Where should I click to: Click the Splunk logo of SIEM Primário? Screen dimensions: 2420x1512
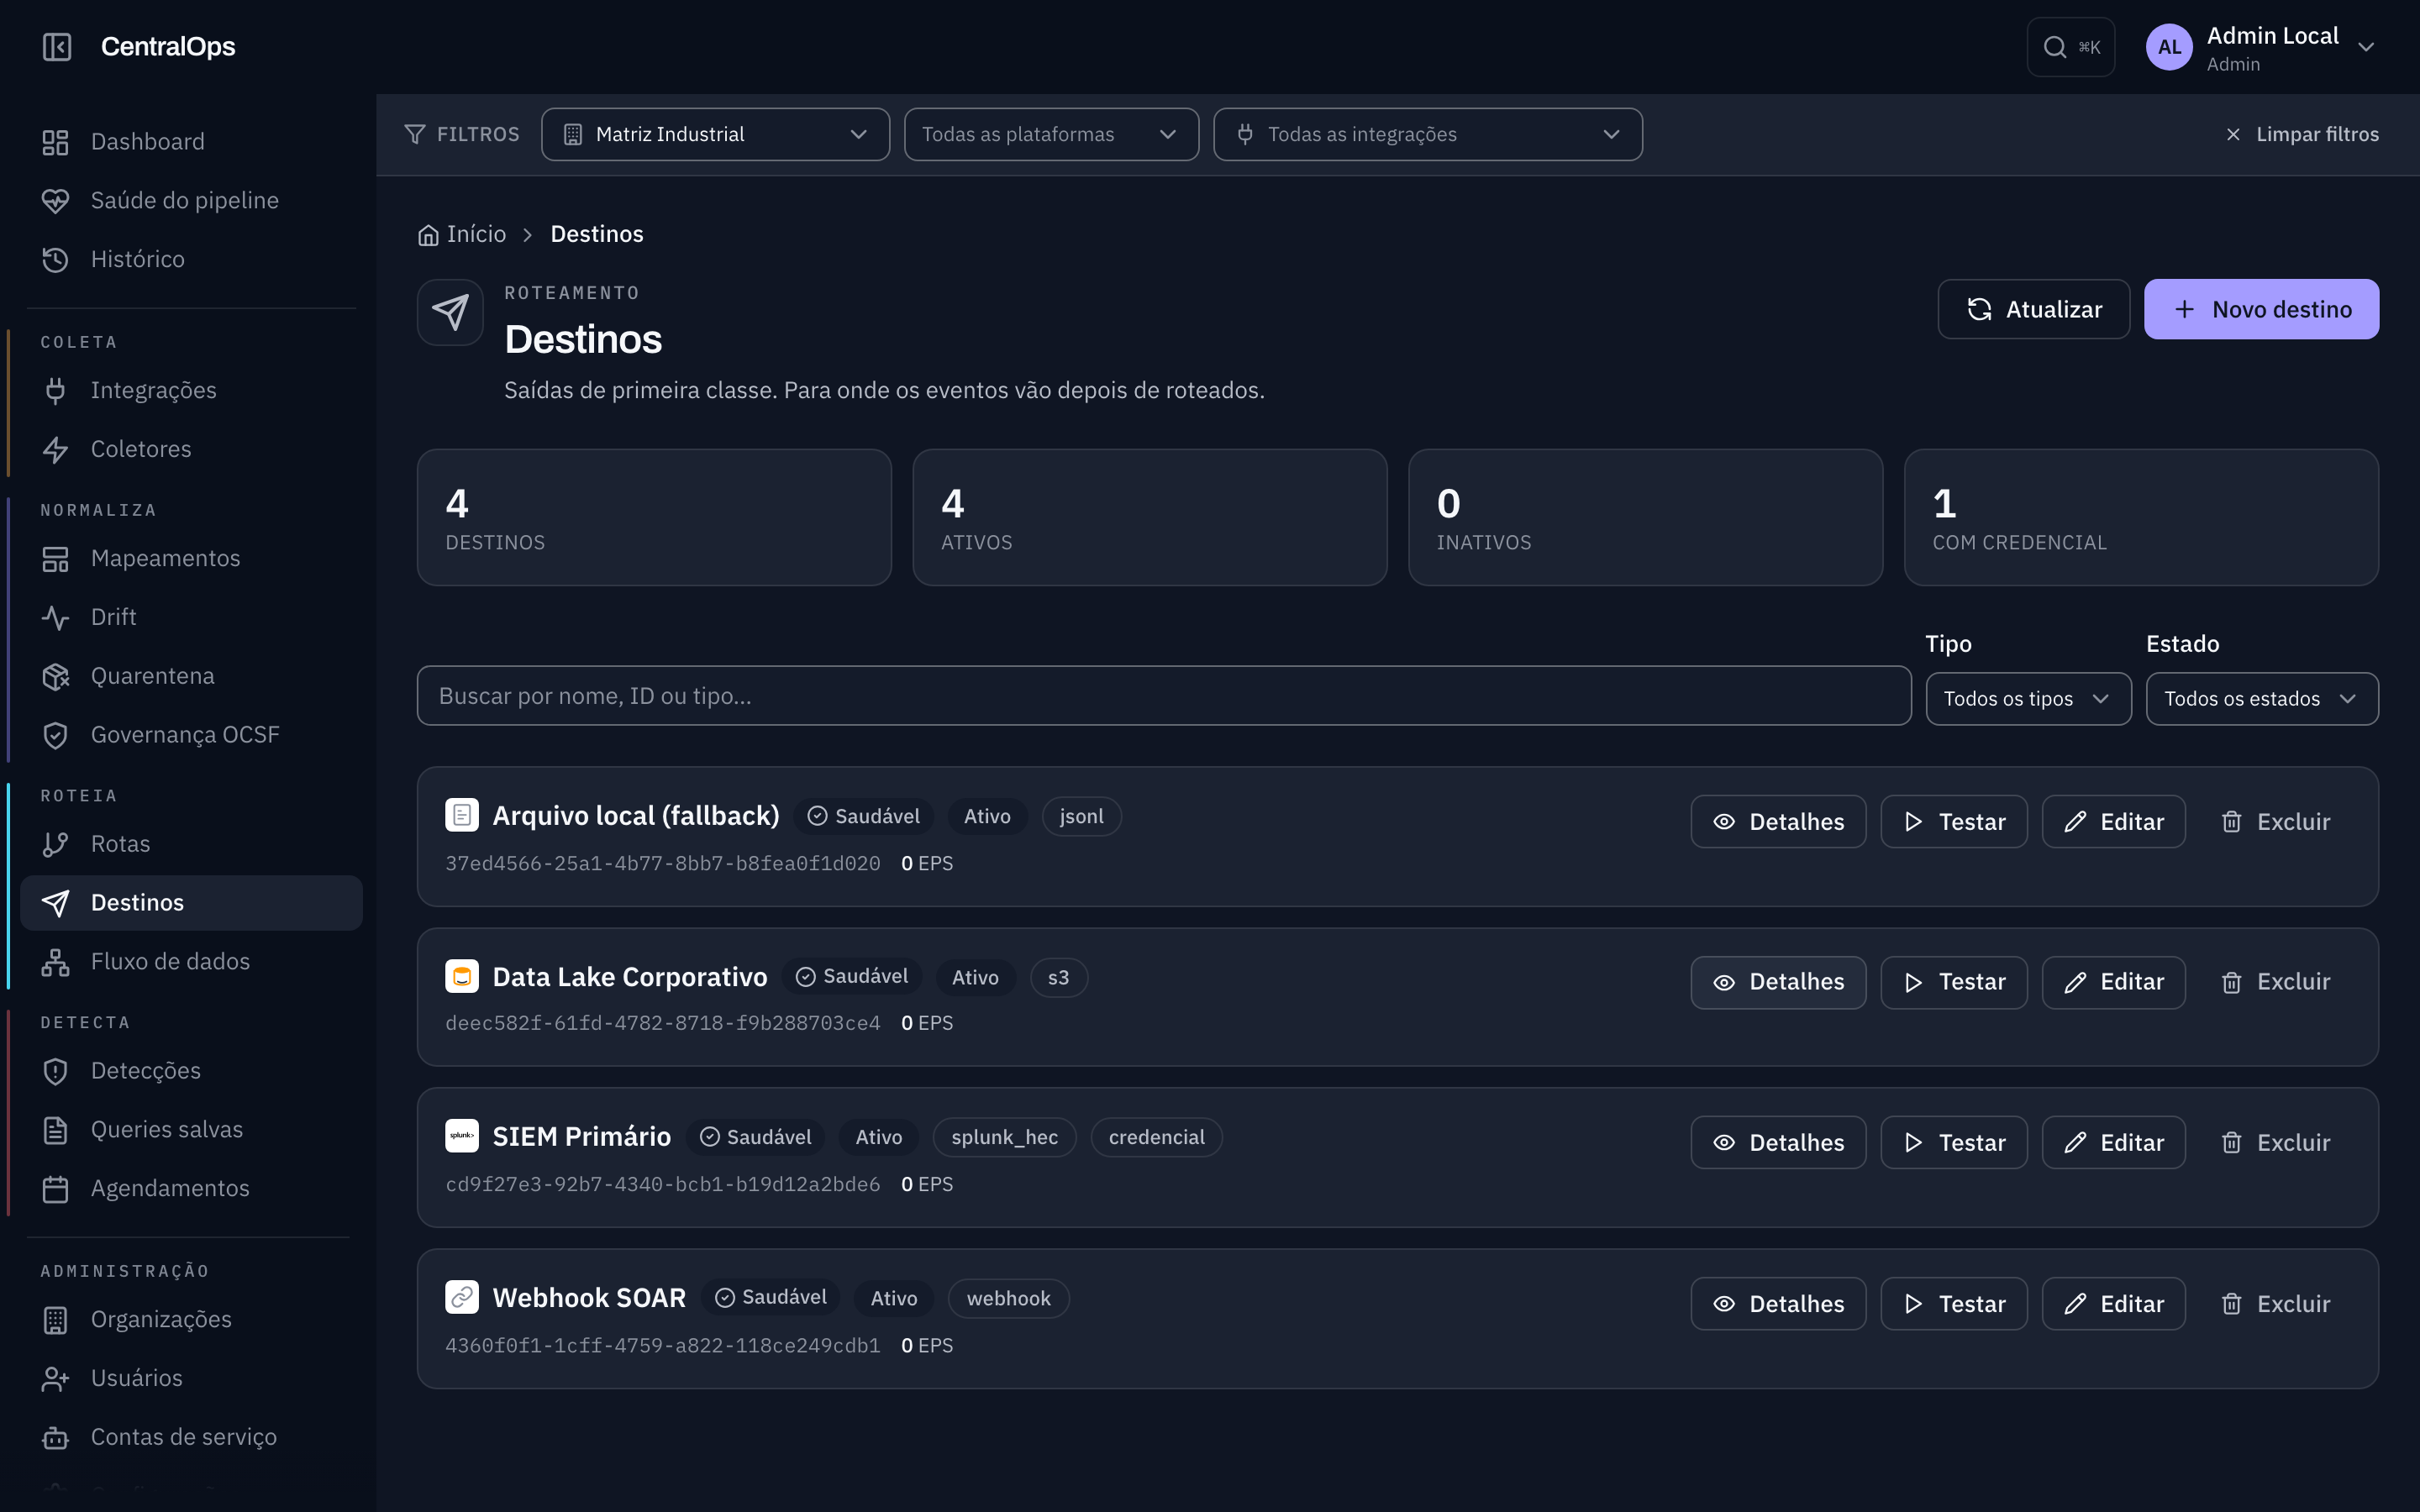click(x=462, y=1136)
